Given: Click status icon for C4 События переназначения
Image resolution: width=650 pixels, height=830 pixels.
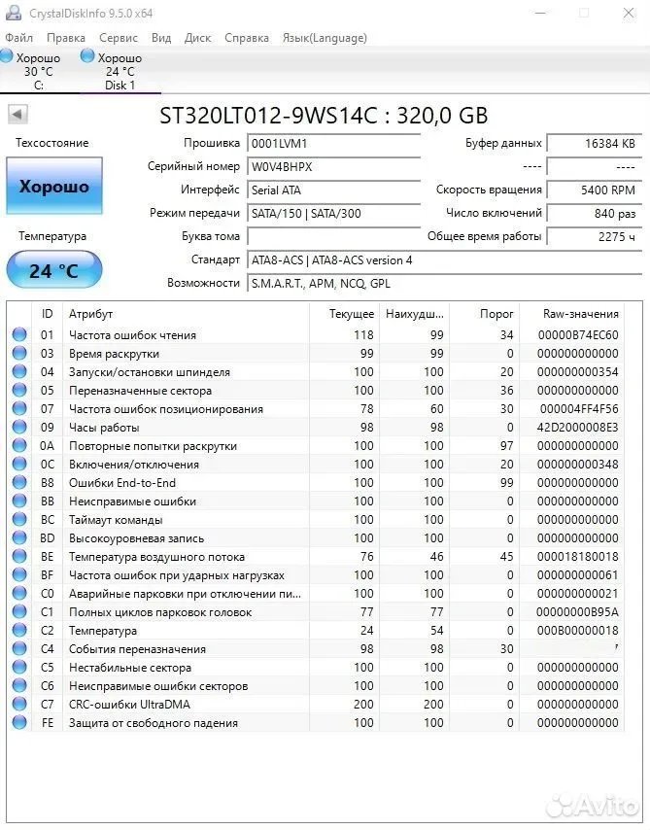Looking at the screenshot, I should click(19, 648).
